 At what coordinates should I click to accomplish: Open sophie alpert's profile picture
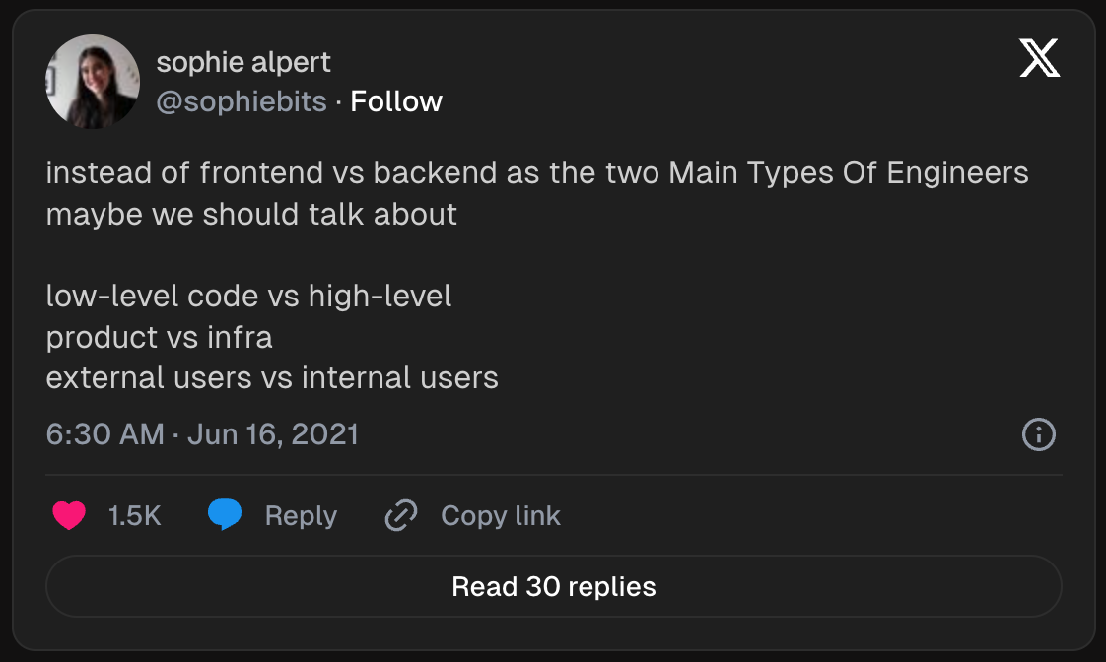(x=93, y=82)
